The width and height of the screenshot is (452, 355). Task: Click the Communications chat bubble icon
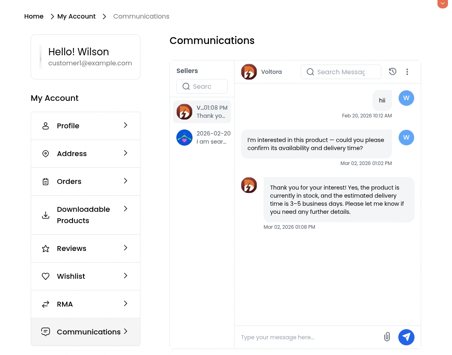(46, 332)
